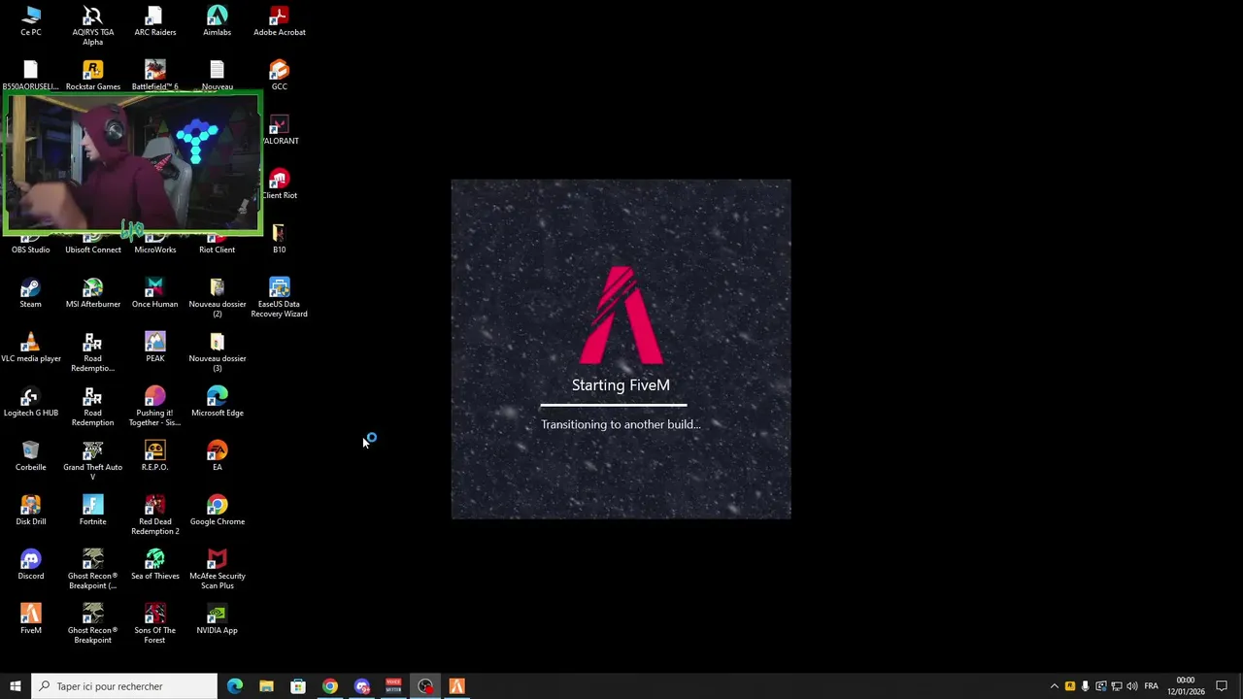The width and height of the screenshot is (1243, 699).
Task: Open the volume speaker control
Action: (x=1132, y=686)
